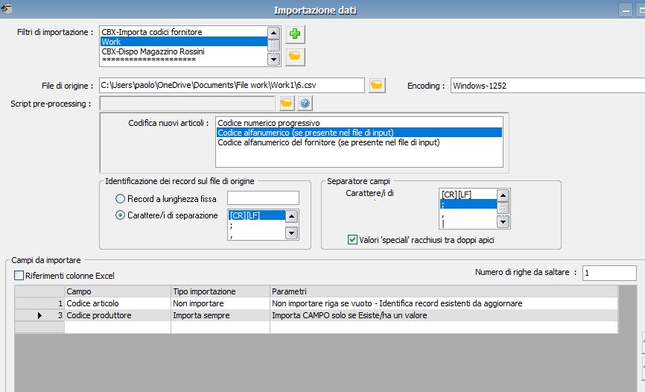Select [CR][LF] in field separator list
The width and height of the screenshot is (645, 392).
[x=468, y=195]
